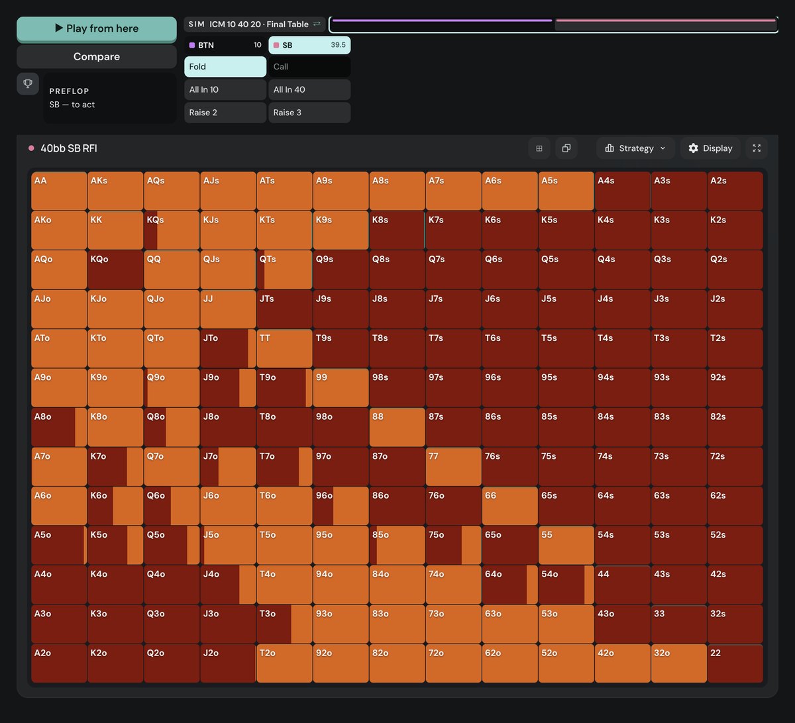Click the 85o hand cell

[397, 546]
